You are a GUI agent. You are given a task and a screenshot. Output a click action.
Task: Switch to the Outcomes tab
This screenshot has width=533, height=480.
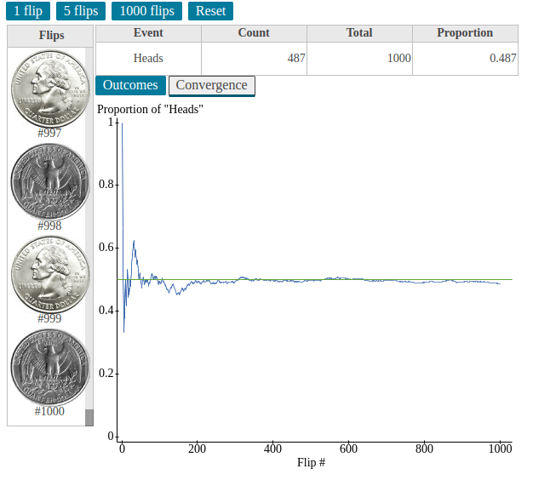pyautogui.click(x=130, y=85)
